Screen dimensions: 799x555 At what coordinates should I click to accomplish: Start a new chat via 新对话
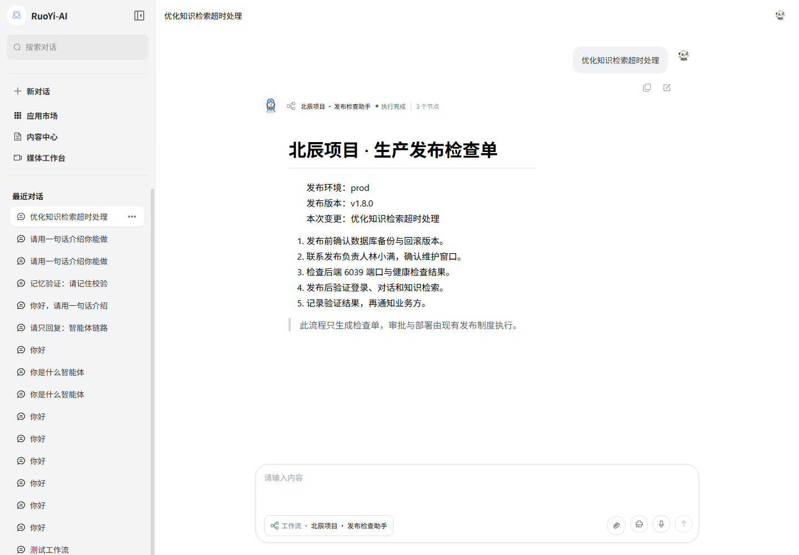[78, 91]
